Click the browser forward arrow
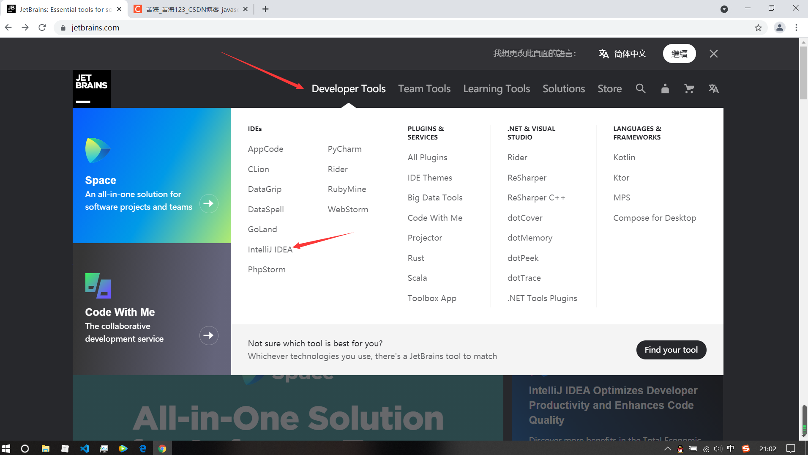Image resolution: width=808 pixels, height=455 pixels. point(25,27)
